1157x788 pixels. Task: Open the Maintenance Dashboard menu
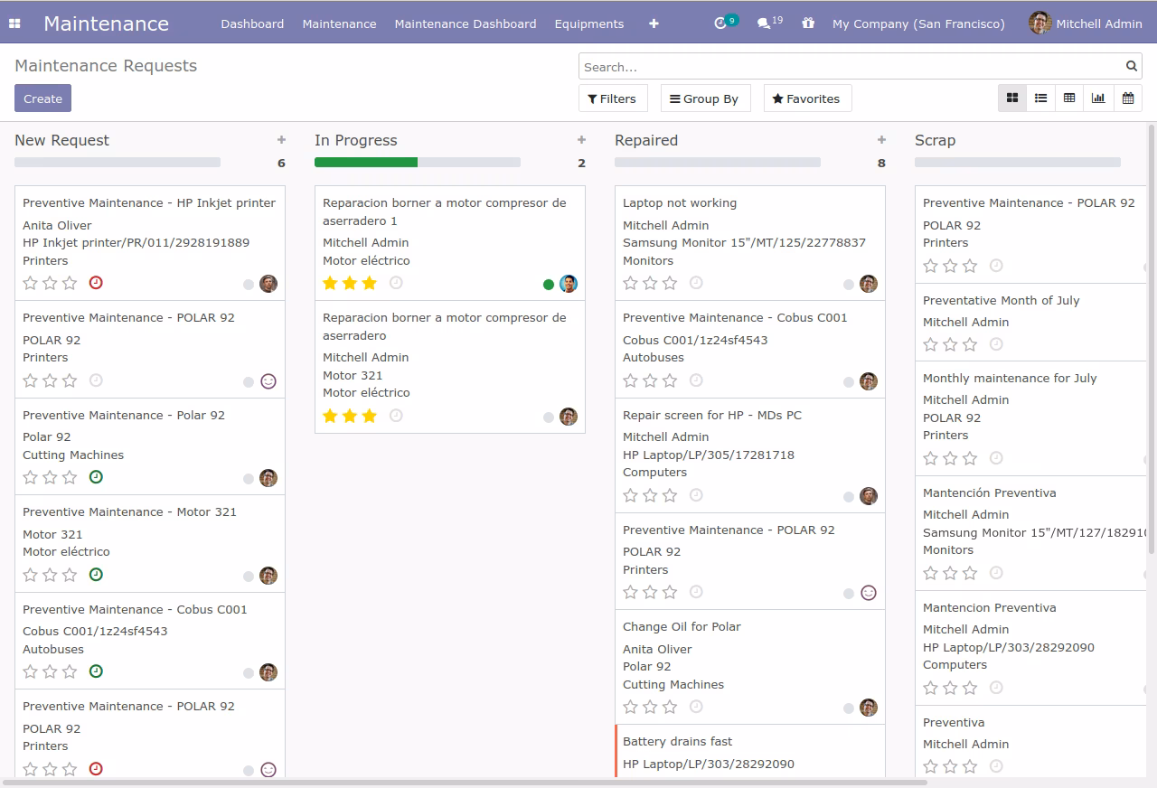pyautogui.click(x=466, y=23)
